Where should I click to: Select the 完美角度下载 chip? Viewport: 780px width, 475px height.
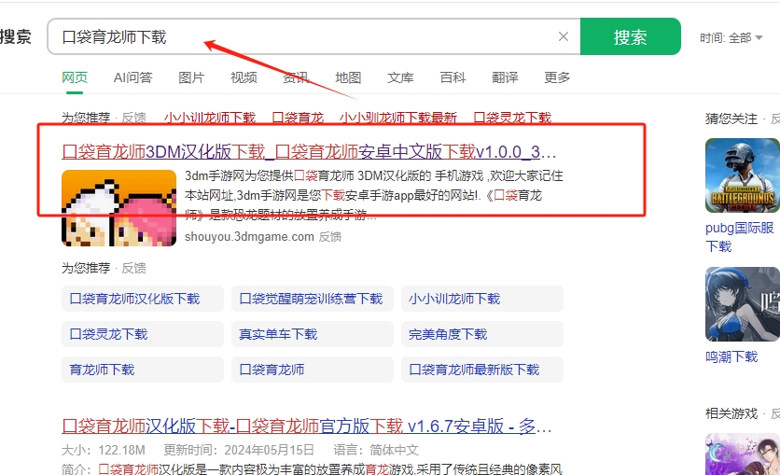pyautogui.click(x=482, y=334)
